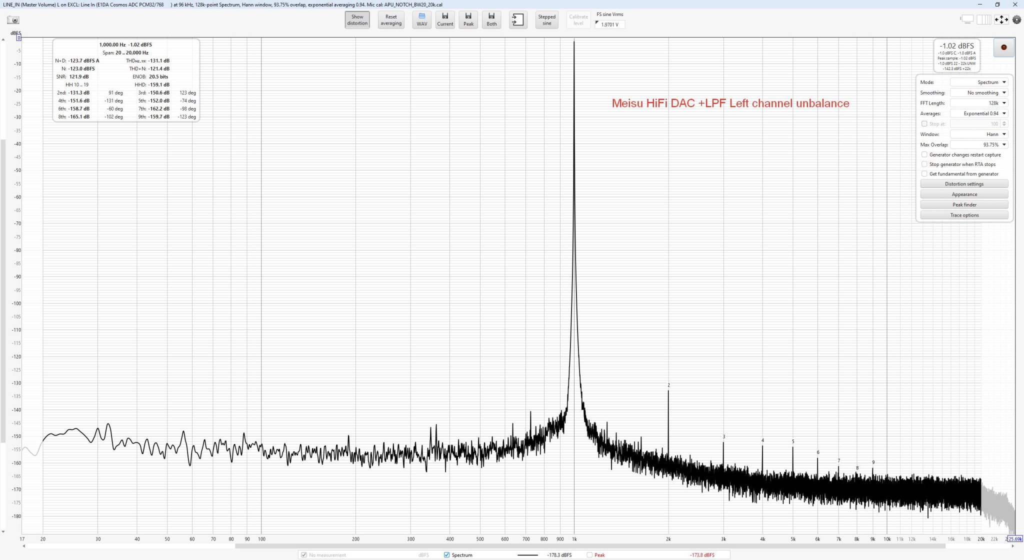1024x560 pixels.
Task: Click the camera capture image icon
Action: click(13, 20)
